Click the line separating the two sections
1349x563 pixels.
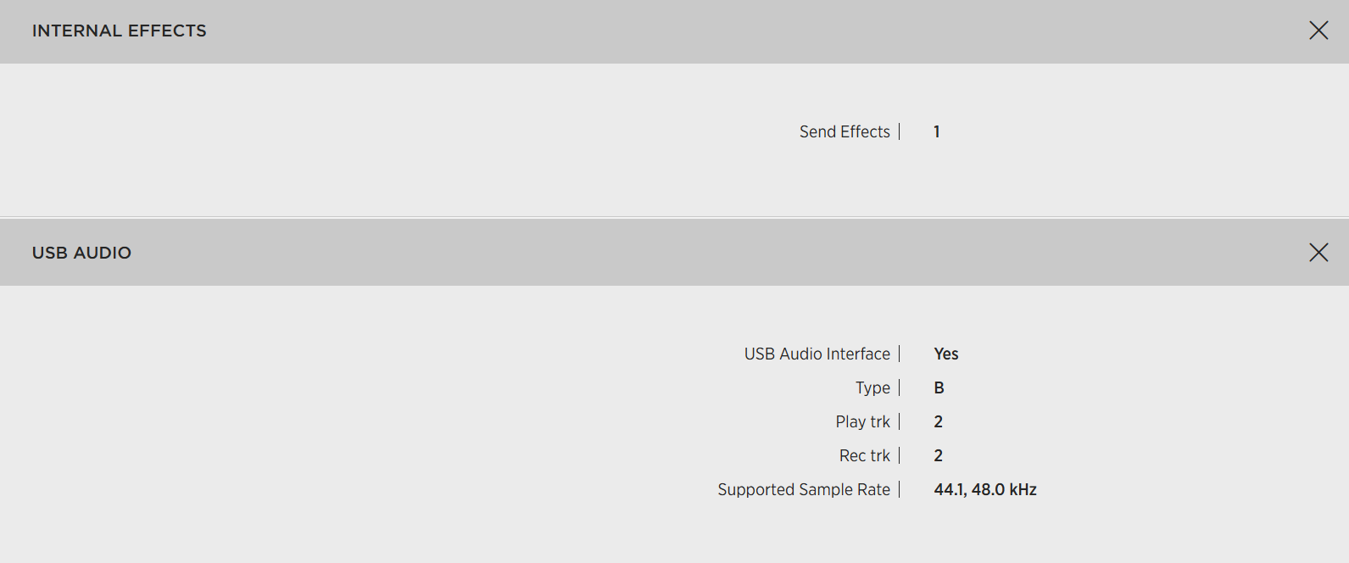pyautogui.click(x=674, y=218)
